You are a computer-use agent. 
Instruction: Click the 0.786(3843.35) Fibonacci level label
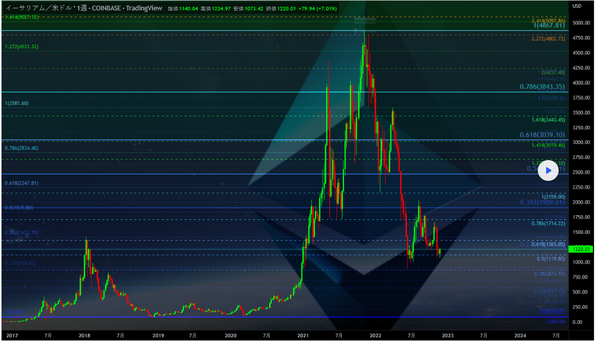(x=542, y=87)
